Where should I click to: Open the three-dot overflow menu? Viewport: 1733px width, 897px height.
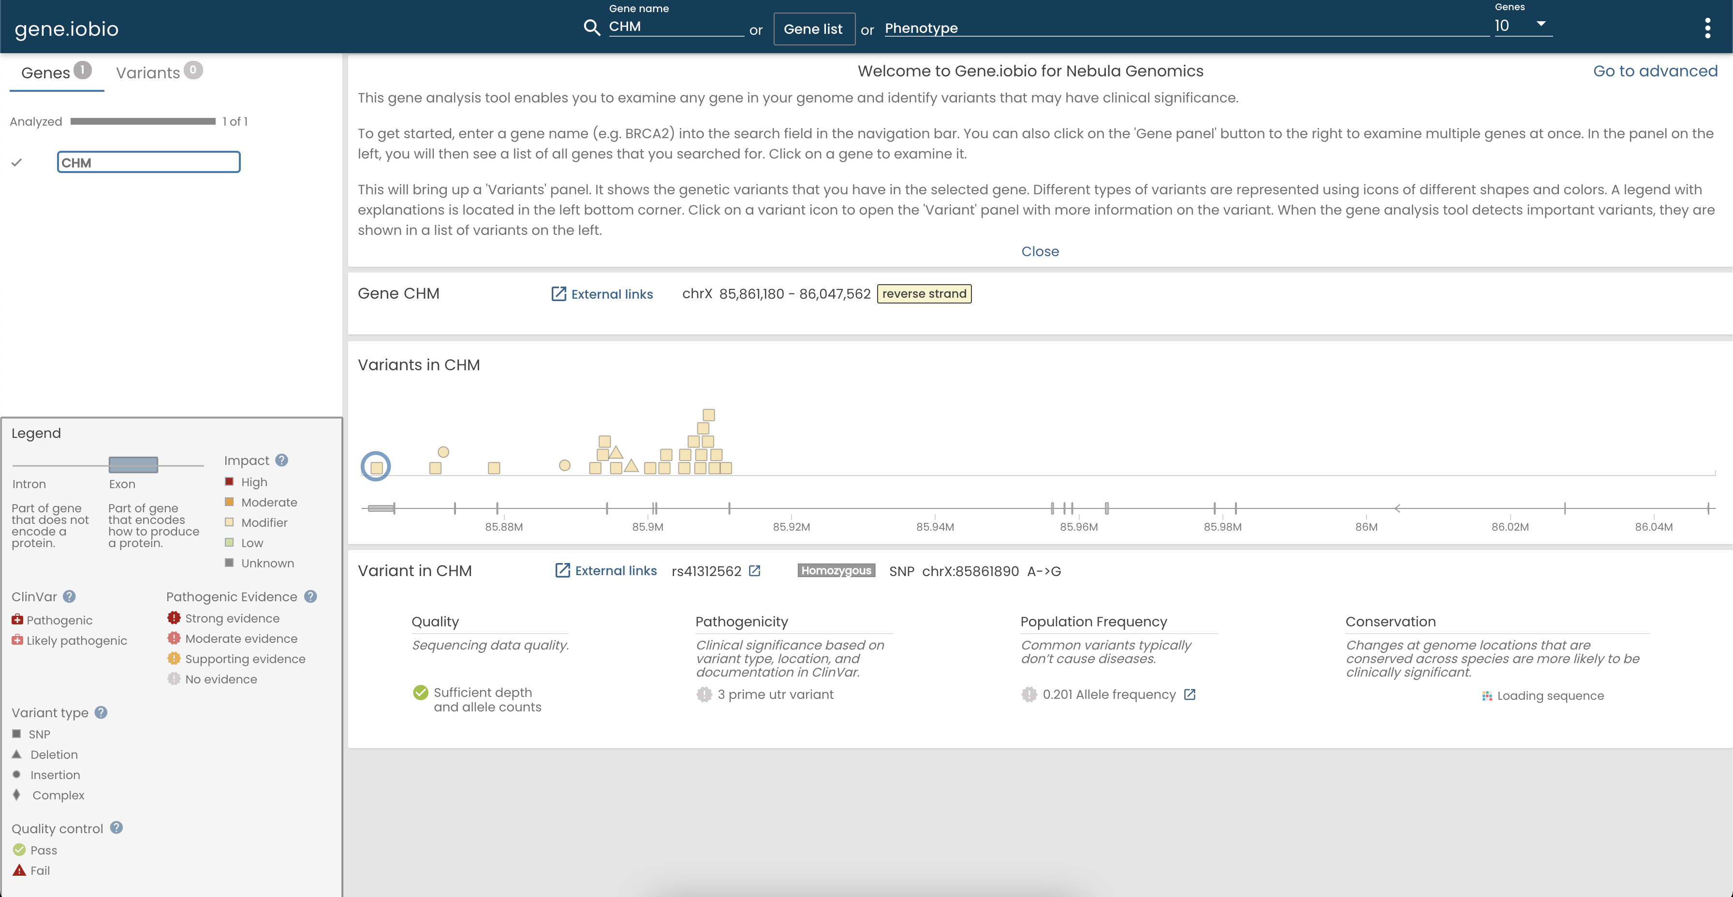coord(1707,28)
